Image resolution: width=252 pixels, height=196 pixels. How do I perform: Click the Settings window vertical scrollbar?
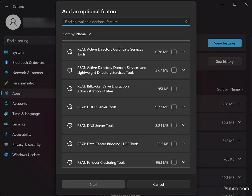pos(251,74)
